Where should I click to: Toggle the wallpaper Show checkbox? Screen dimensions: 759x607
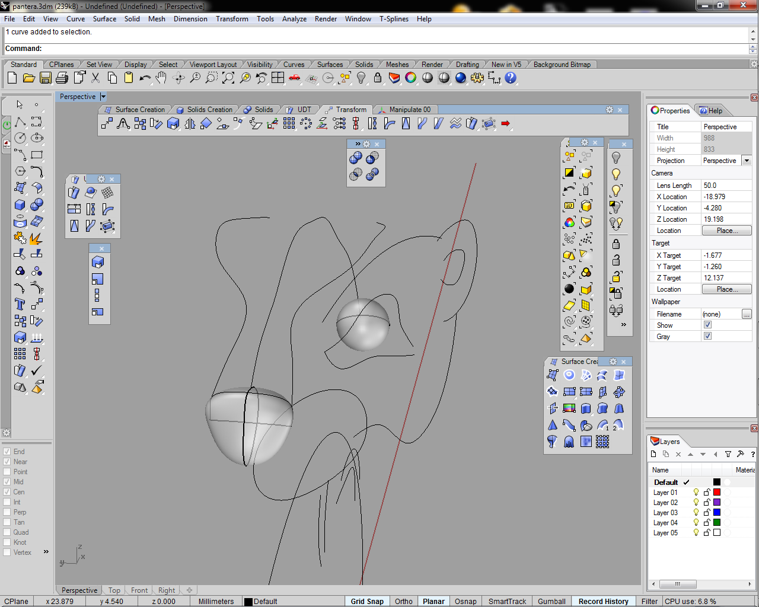707,325
